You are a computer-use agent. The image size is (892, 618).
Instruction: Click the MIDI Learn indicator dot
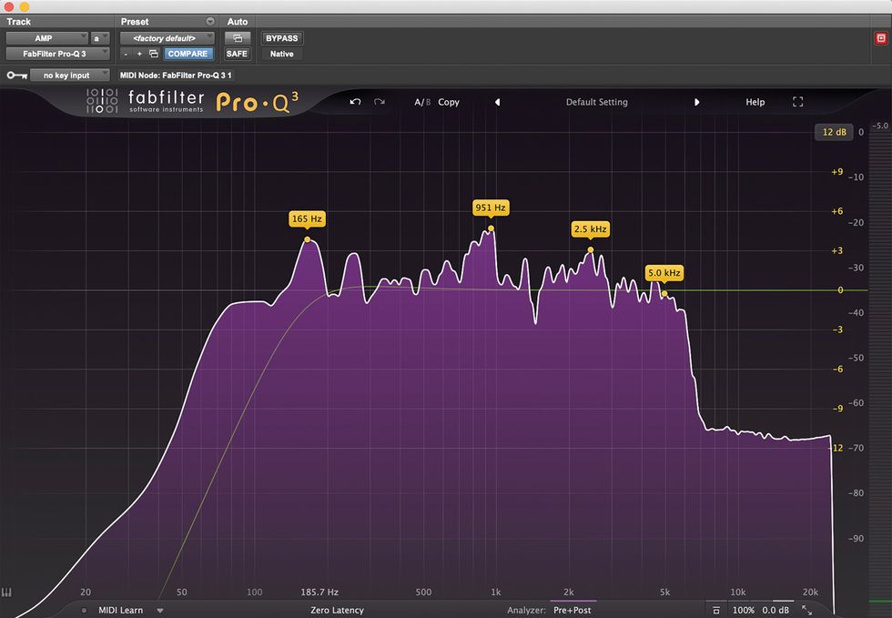84,611
